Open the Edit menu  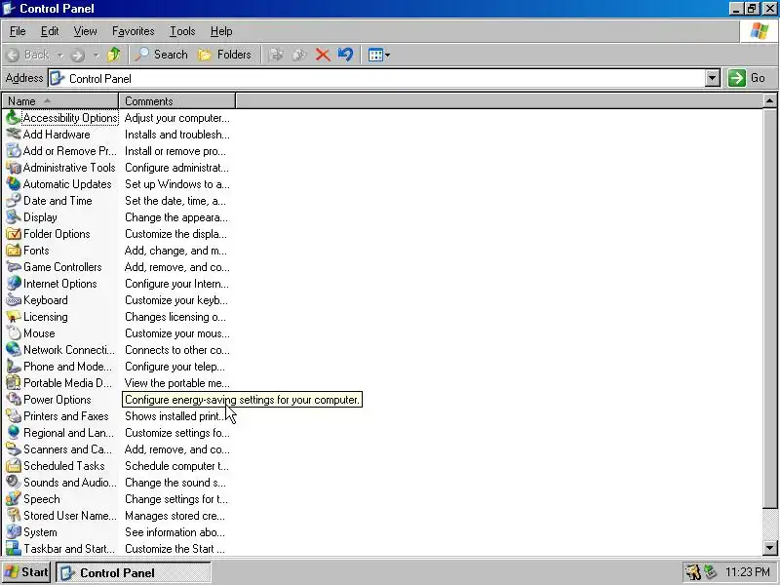50,31
